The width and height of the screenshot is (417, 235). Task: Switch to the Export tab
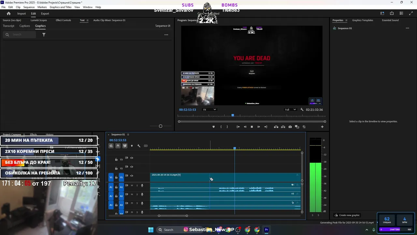pyautogui.click(x=45, y=13)
